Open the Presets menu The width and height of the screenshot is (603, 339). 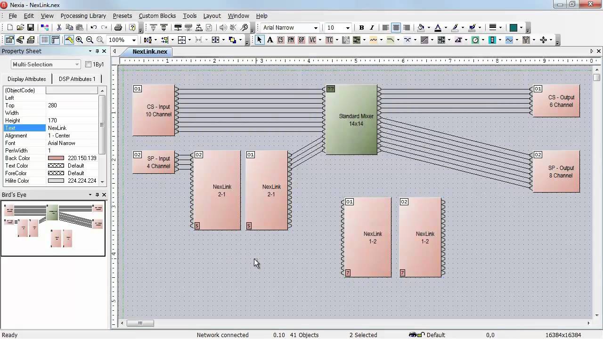click(122, 16)
